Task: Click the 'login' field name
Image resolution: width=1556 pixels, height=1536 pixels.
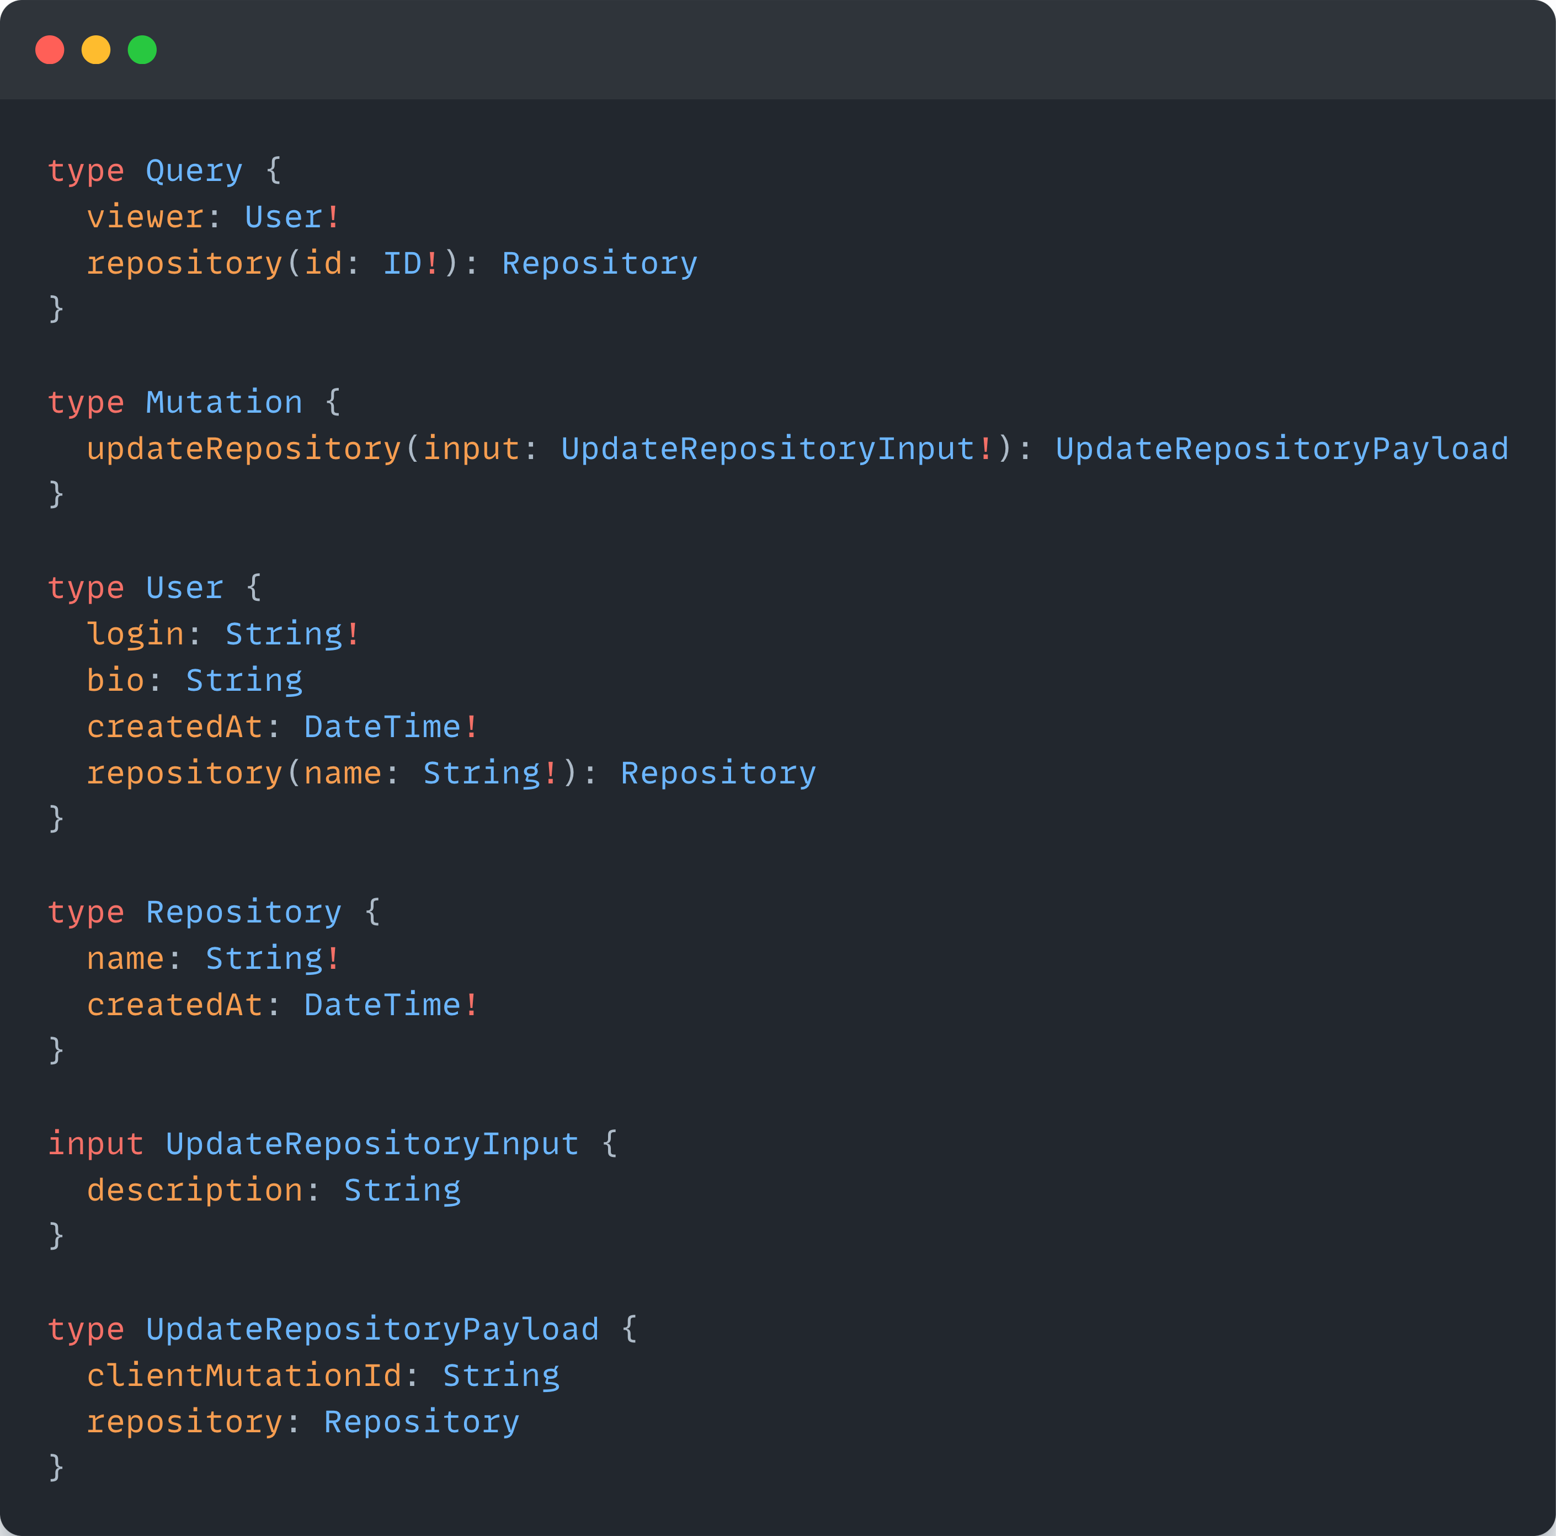Action: (135, 636)
